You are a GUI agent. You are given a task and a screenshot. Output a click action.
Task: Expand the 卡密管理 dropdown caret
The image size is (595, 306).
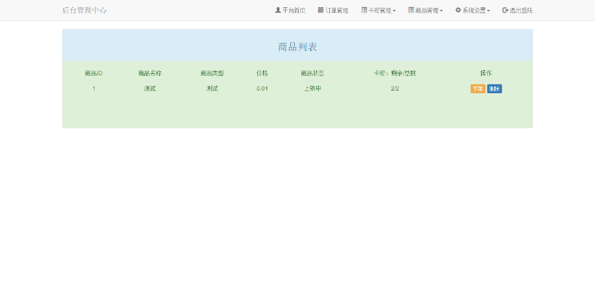point(394,11)
